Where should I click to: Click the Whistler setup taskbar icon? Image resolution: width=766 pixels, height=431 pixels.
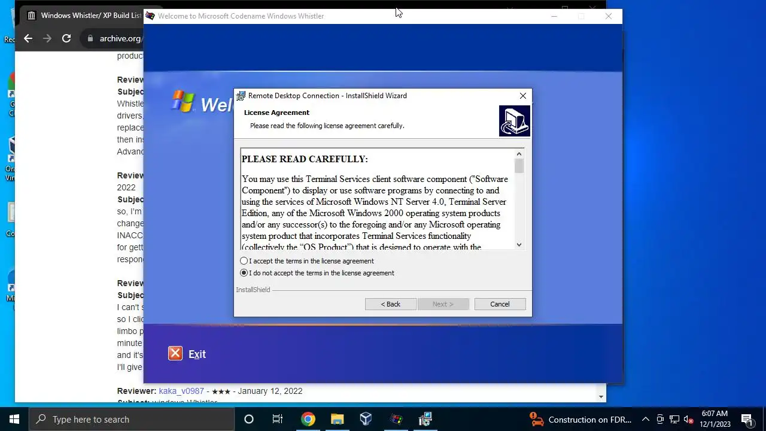pos(396,419)
